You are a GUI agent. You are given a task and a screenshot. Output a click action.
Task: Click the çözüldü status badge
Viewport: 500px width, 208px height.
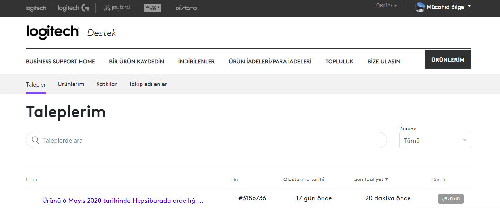pyautogui.click(x=451, y=199)
